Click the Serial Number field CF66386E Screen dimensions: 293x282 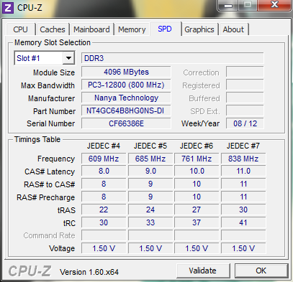click(x=126, y=123)
